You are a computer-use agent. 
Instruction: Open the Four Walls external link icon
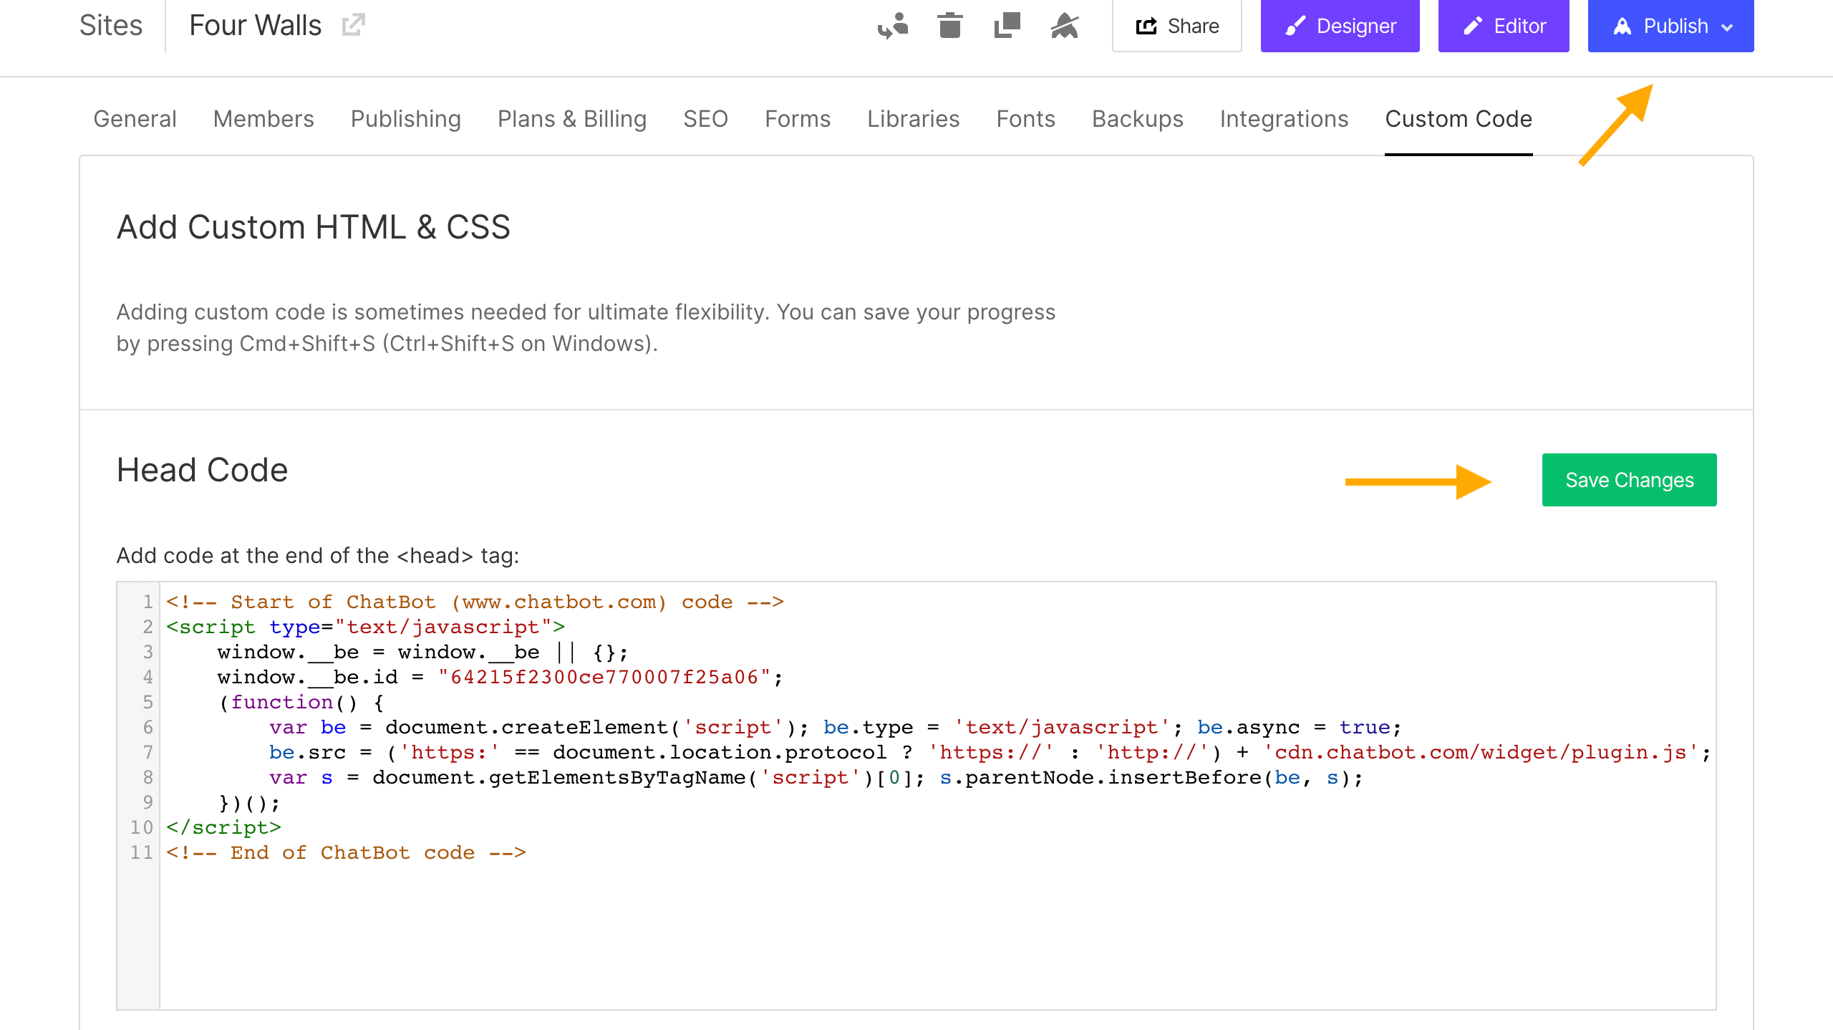coord(354,26)
